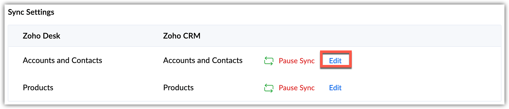Click the green sync icon in Products row

tap(269, 88)
